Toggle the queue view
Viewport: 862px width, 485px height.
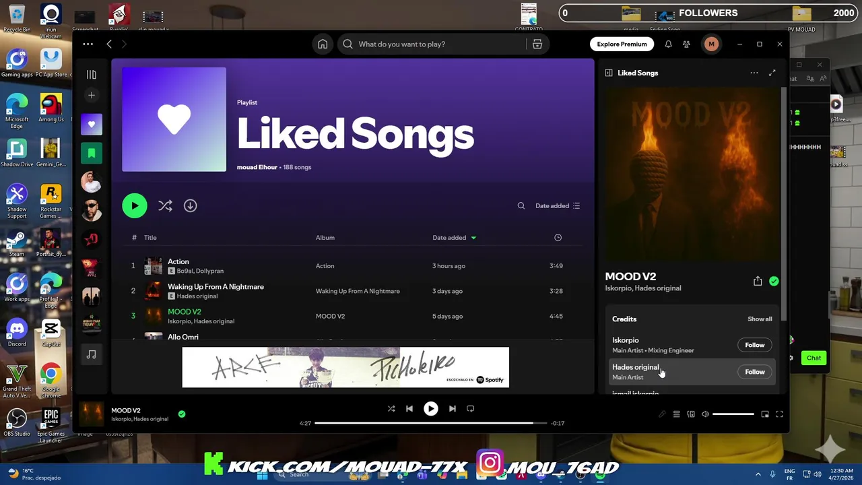(x=676, y=414)
